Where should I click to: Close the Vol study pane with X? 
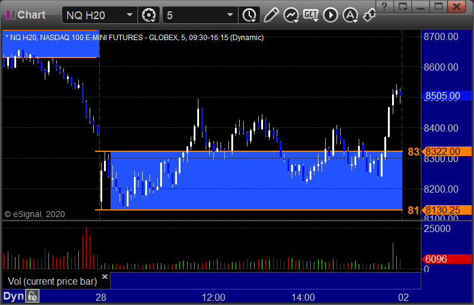pos(105,276)
